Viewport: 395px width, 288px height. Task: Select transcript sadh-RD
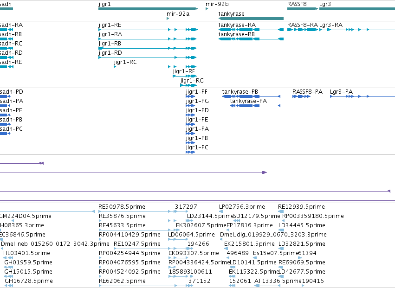[x=6, y=58]
